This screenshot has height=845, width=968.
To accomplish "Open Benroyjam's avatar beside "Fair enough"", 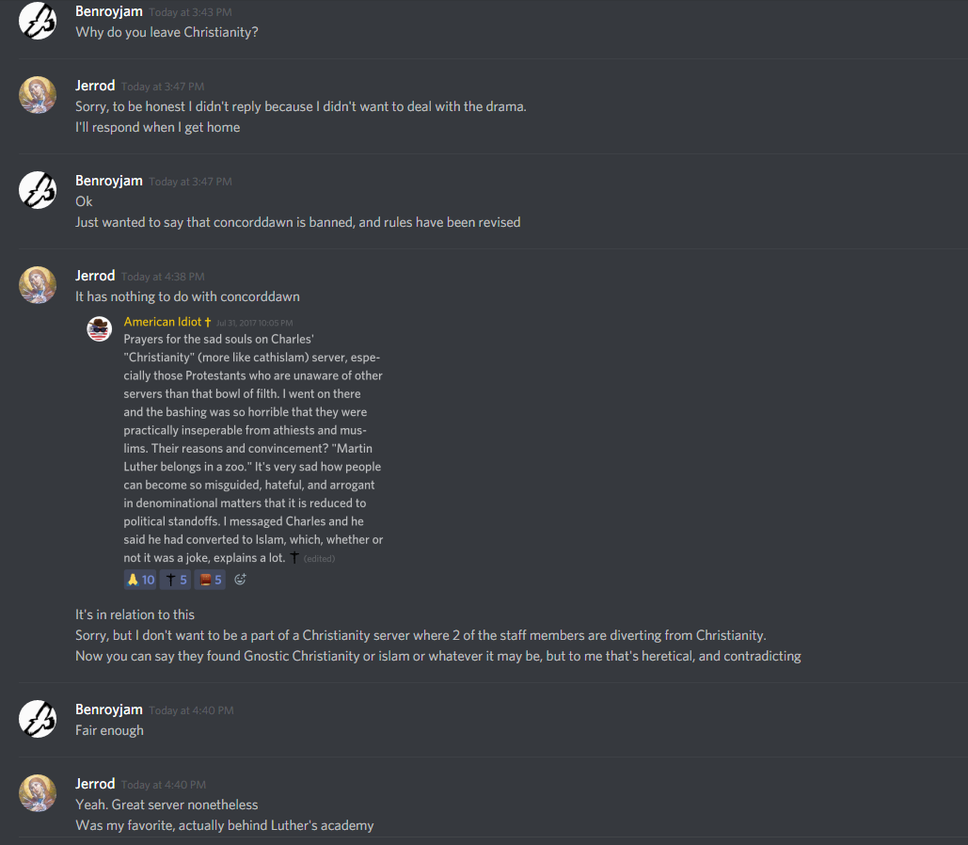I will coord(39,719).
